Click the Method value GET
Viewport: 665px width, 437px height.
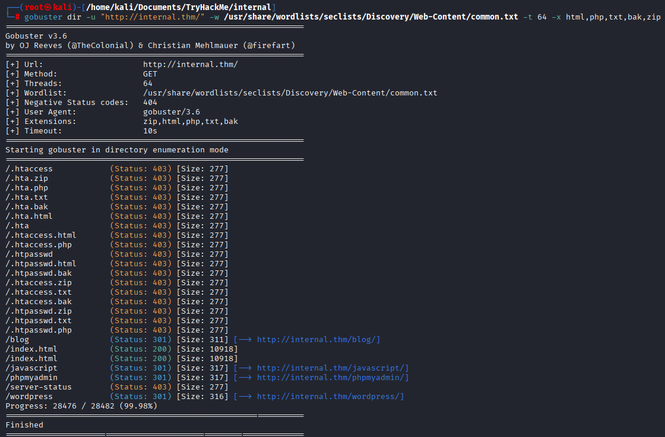point(150,74)
